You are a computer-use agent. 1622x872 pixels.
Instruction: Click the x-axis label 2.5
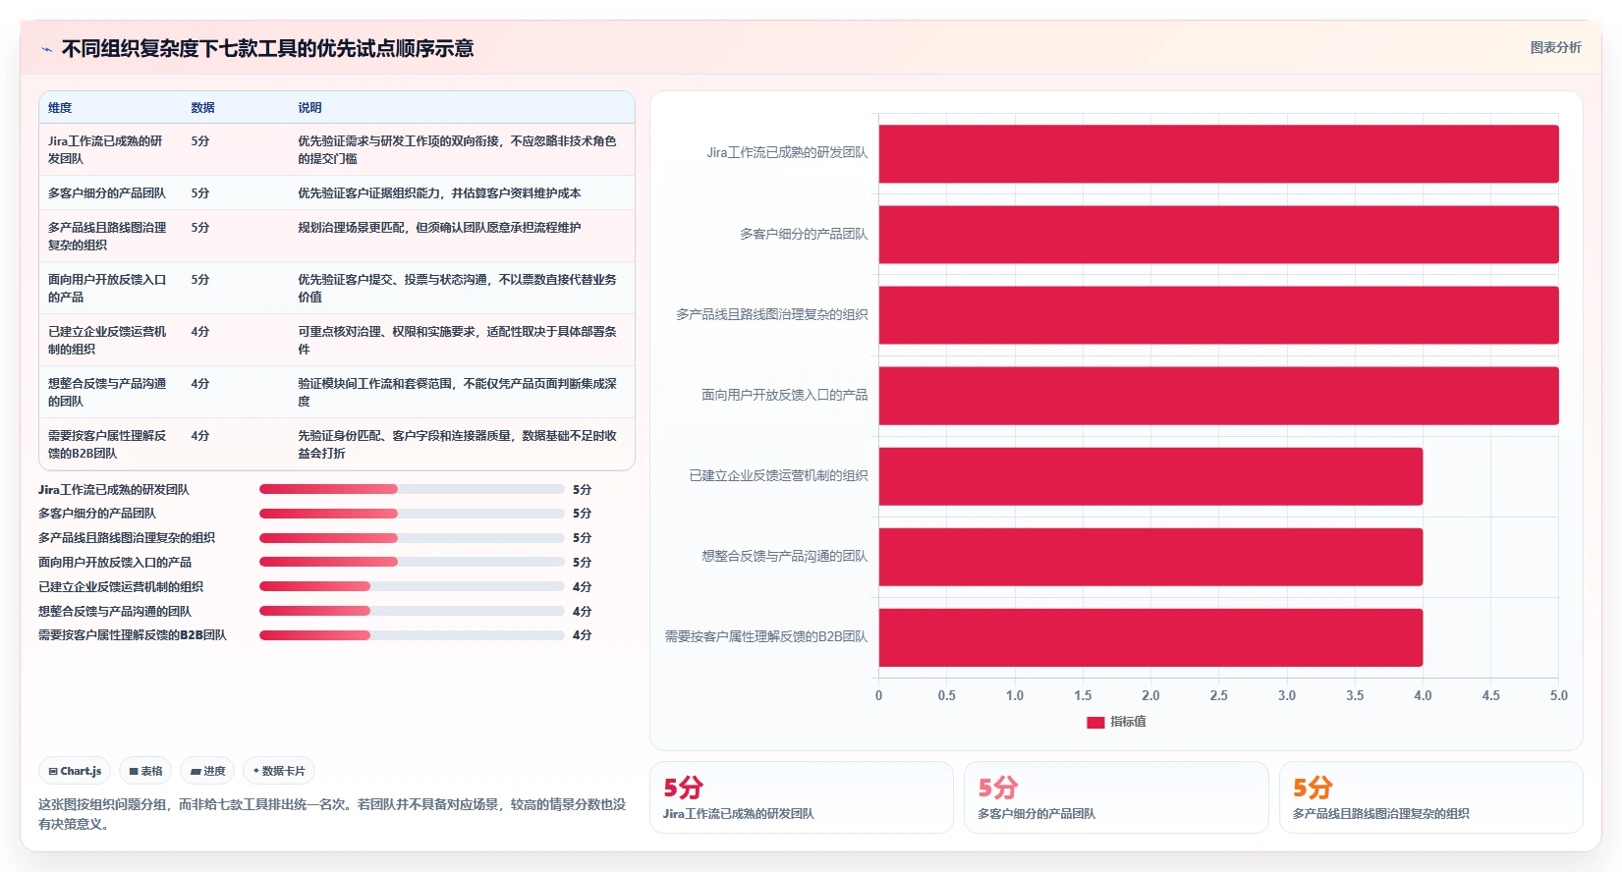[x=1218, y=695]
